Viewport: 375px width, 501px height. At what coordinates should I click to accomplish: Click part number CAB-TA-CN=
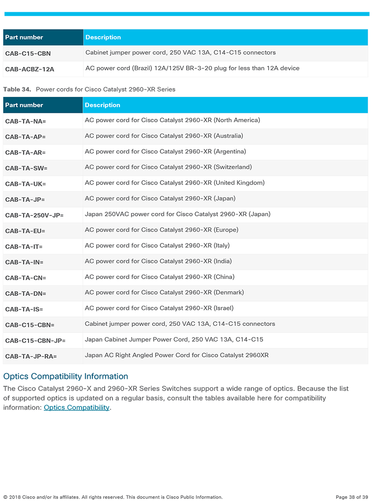26,278
